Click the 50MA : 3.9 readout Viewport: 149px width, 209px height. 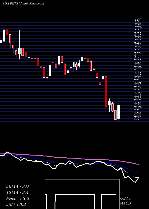point(17,187)
